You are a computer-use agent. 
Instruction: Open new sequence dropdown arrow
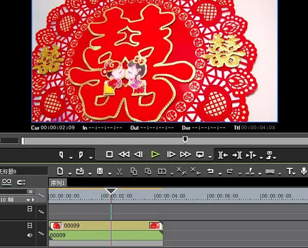click(x=70, y=174)
